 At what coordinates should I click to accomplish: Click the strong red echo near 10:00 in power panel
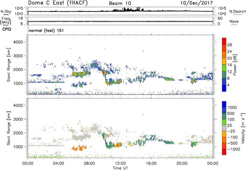104,72
